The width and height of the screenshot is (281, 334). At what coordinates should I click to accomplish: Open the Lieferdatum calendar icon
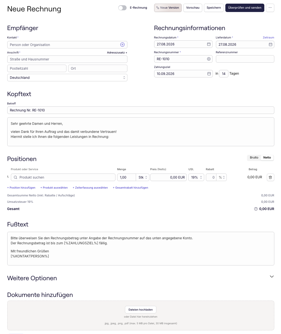(270, 44)
